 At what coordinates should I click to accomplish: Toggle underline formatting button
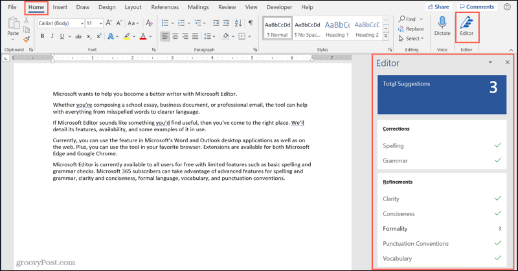pyautogui.click(x=62, y=36)
